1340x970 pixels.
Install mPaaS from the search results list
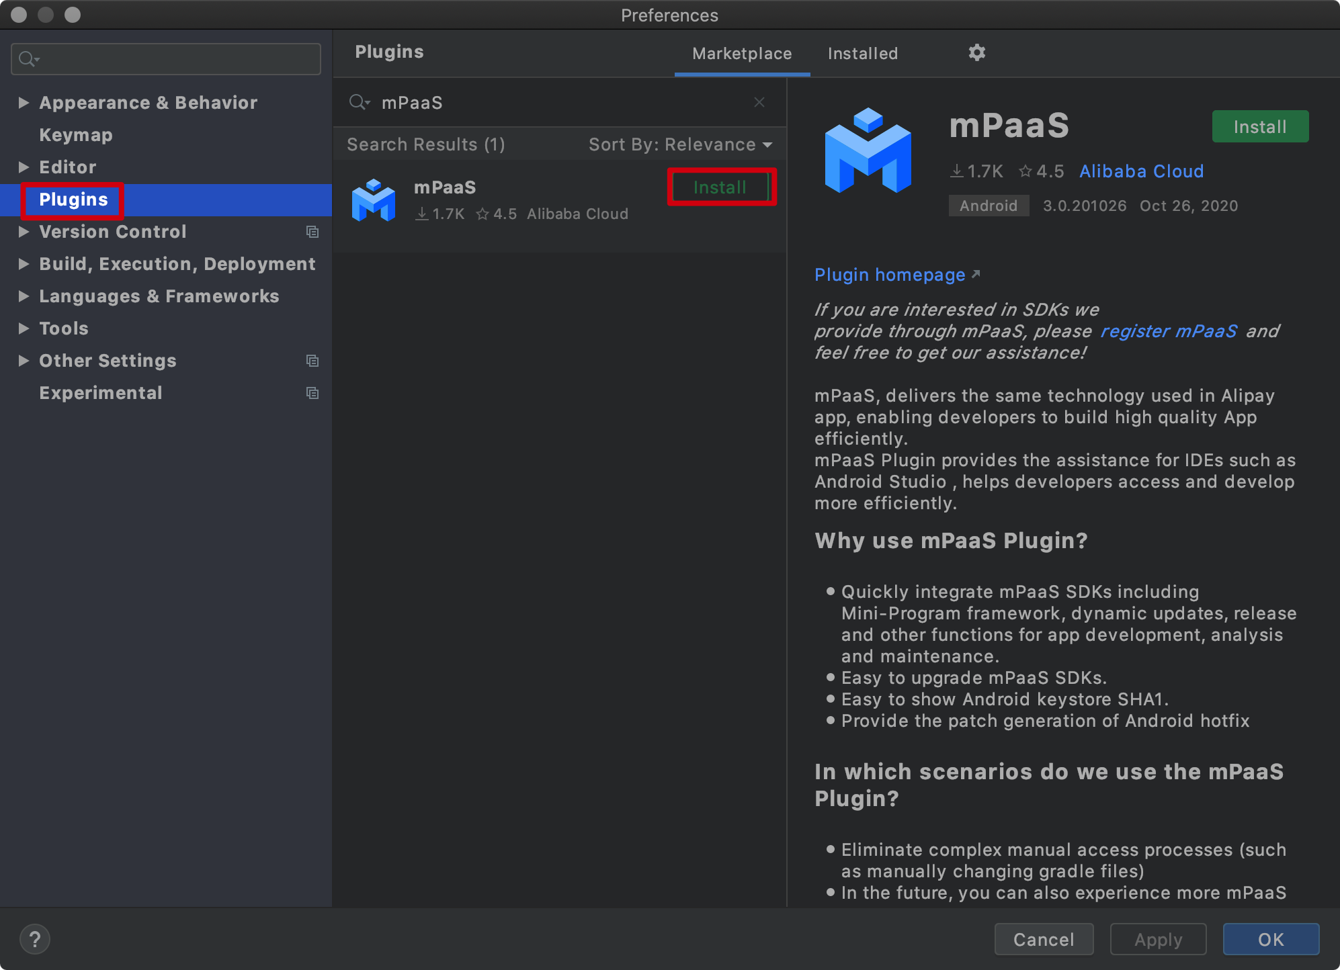pyautogui.click(x=721, y=187)
